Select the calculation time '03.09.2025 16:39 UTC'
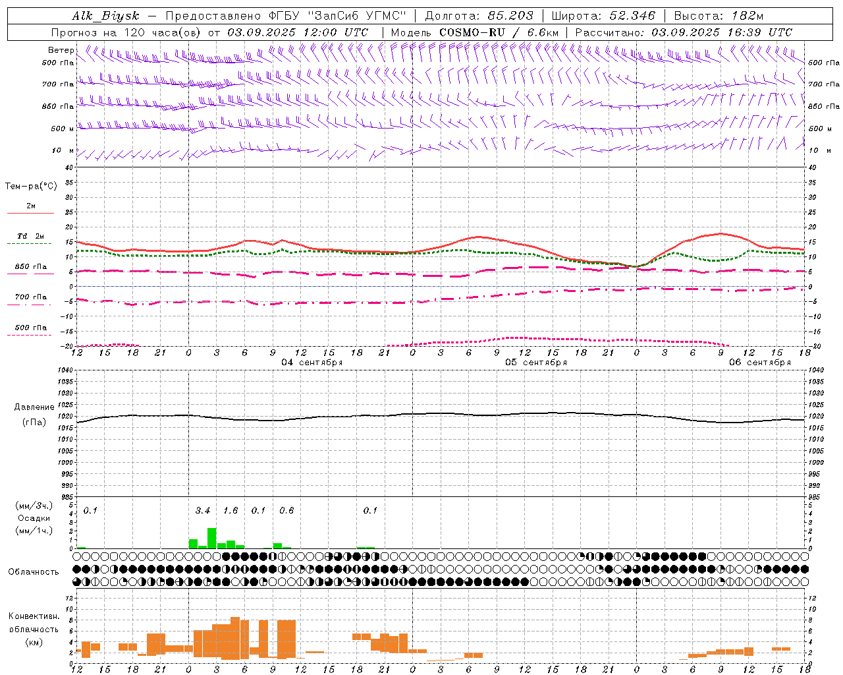This screenshot has width=843, height=675. [722, 32]
